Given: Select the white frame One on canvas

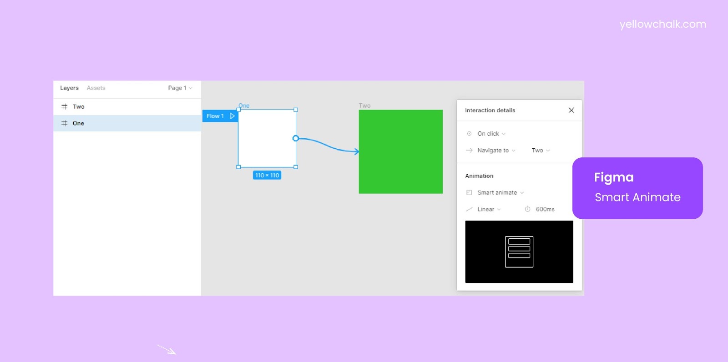Looking at the screenshot, I should click(267, 138).
